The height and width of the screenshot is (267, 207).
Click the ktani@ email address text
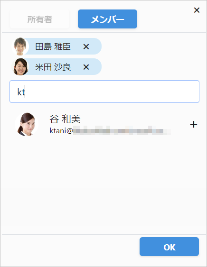point(61,131)
